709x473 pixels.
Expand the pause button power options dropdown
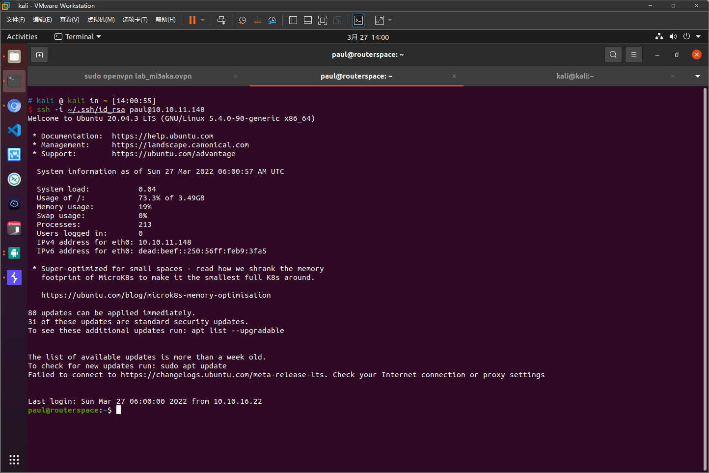(x=203, y=20)
